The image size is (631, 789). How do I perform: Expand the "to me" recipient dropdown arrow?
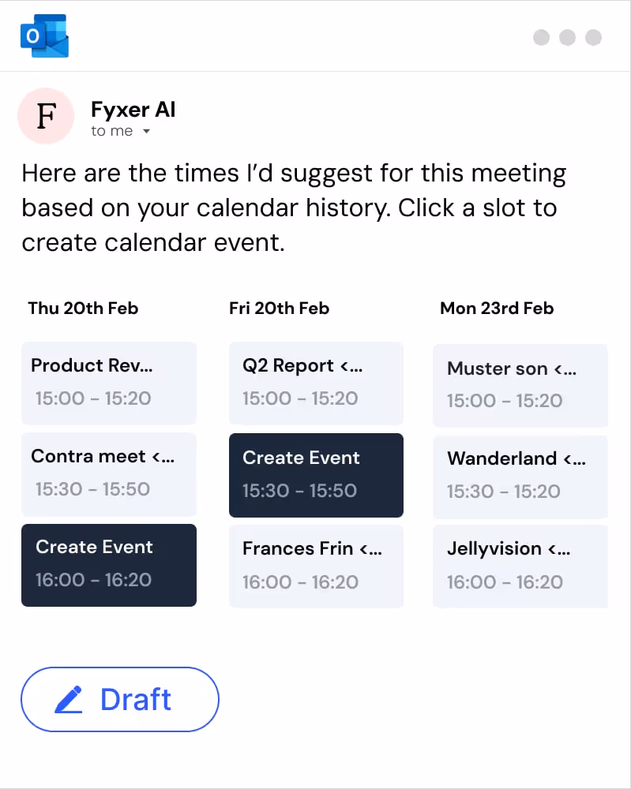click(146, 132)
